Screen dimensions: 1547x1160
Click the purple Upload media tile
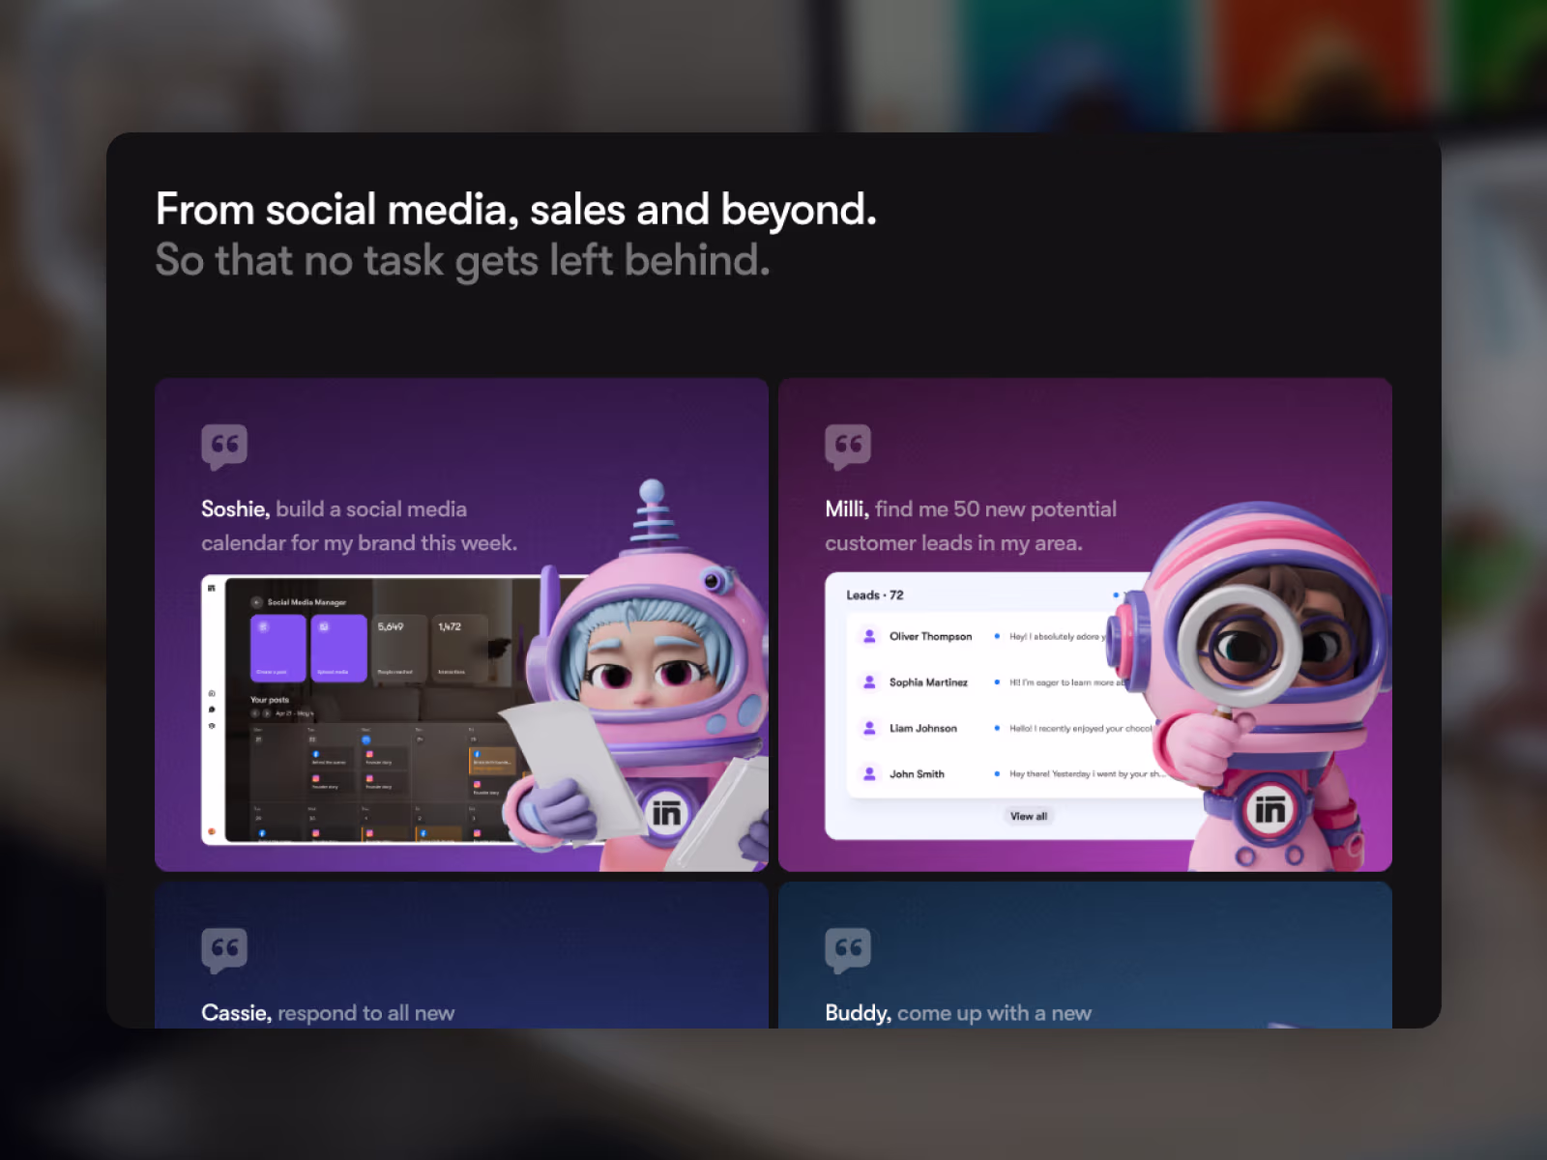click(x=338, y=648)
